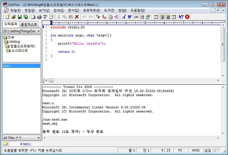Click the Redo arrow icon
228x155 pixels.
click(x=91, y=17)
